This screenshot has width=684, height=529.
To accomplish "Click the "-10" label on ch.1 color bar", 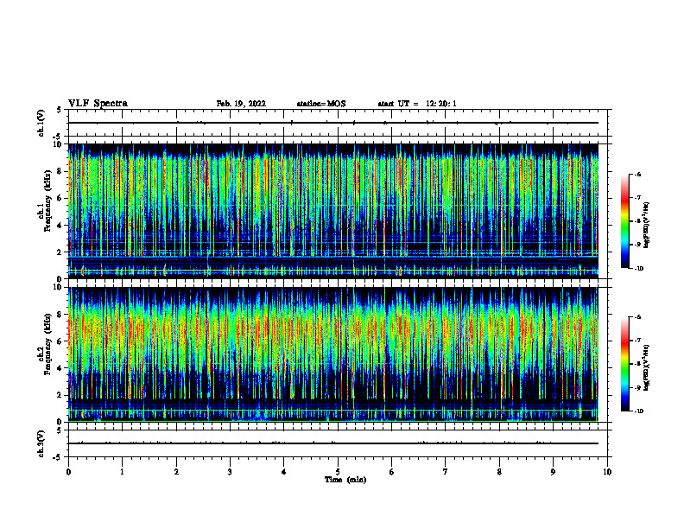I will [x=638, y=269].
